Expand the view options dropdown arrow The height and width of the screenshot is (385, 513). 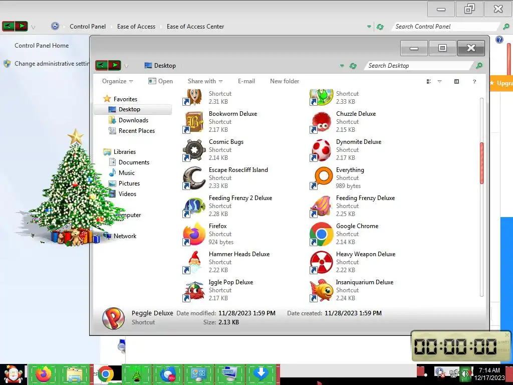(439, 82)
